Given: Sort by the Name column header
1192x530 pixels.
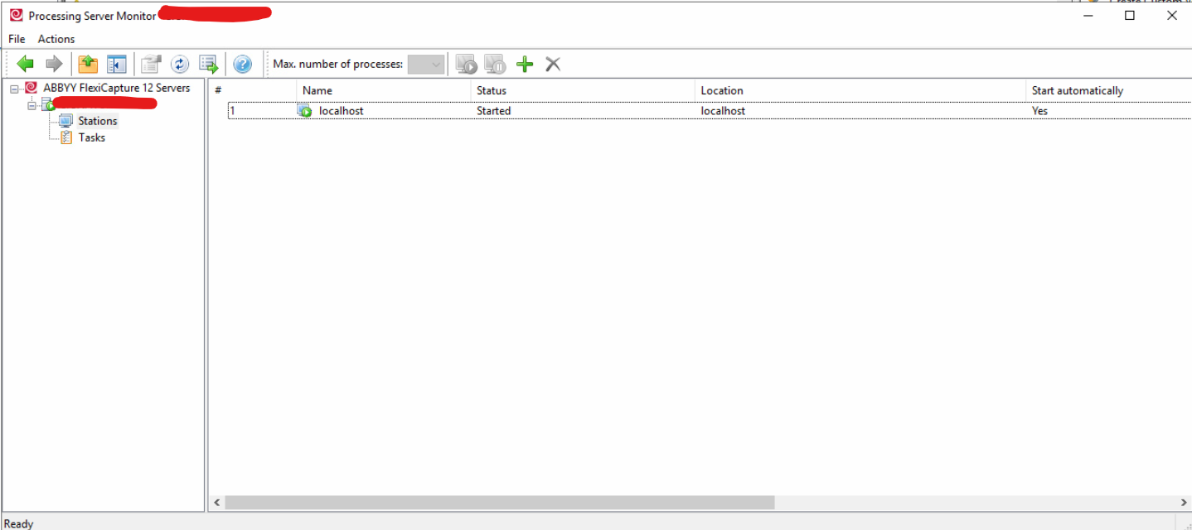Looking at the screenshot, I should point(384,90).
